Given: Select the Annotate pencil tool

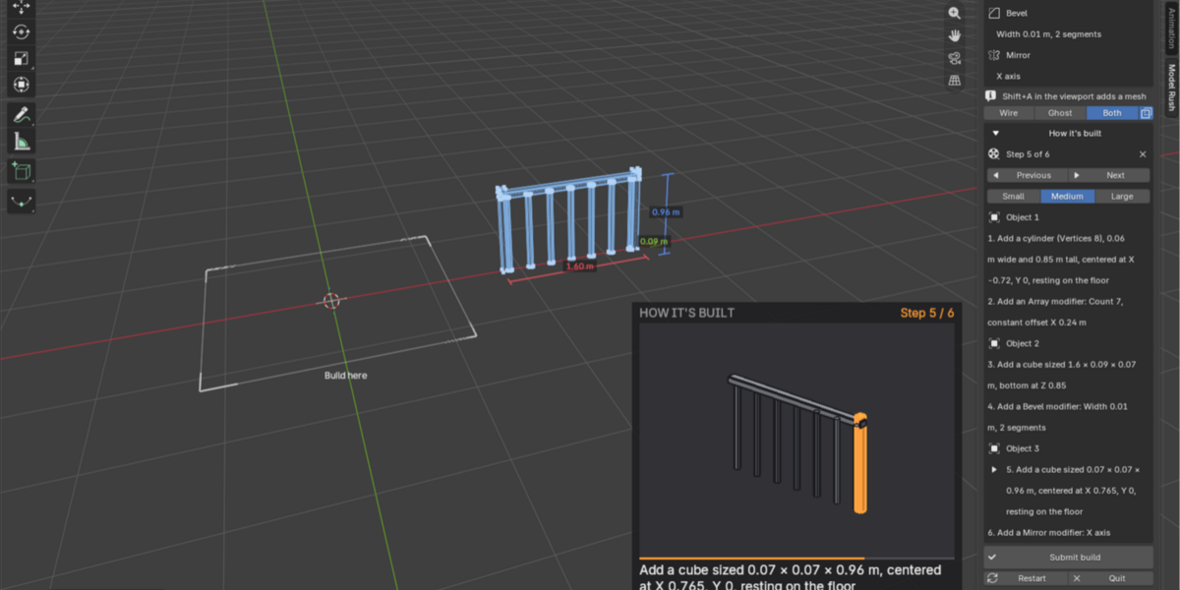Looking at the screenshot, I should (22, 115).
